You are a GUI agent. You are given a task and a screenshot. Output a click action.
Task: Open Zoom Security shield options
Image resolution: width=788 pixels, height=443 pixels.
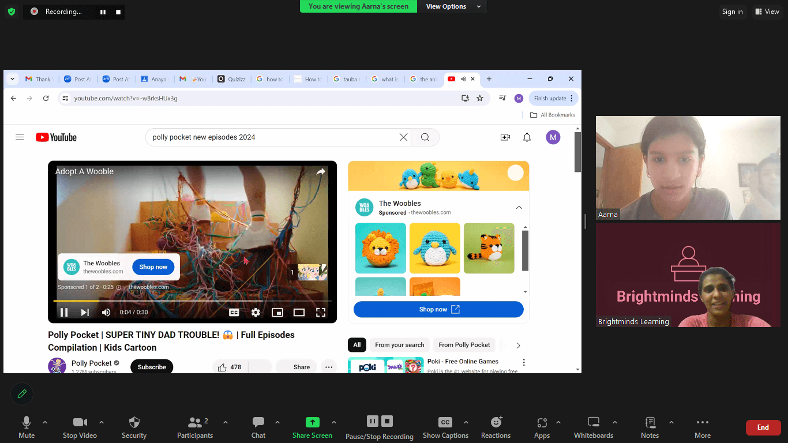(134, 427)
